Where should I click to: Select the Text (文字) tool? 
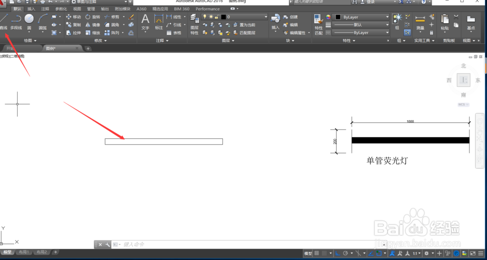point(145,22)
